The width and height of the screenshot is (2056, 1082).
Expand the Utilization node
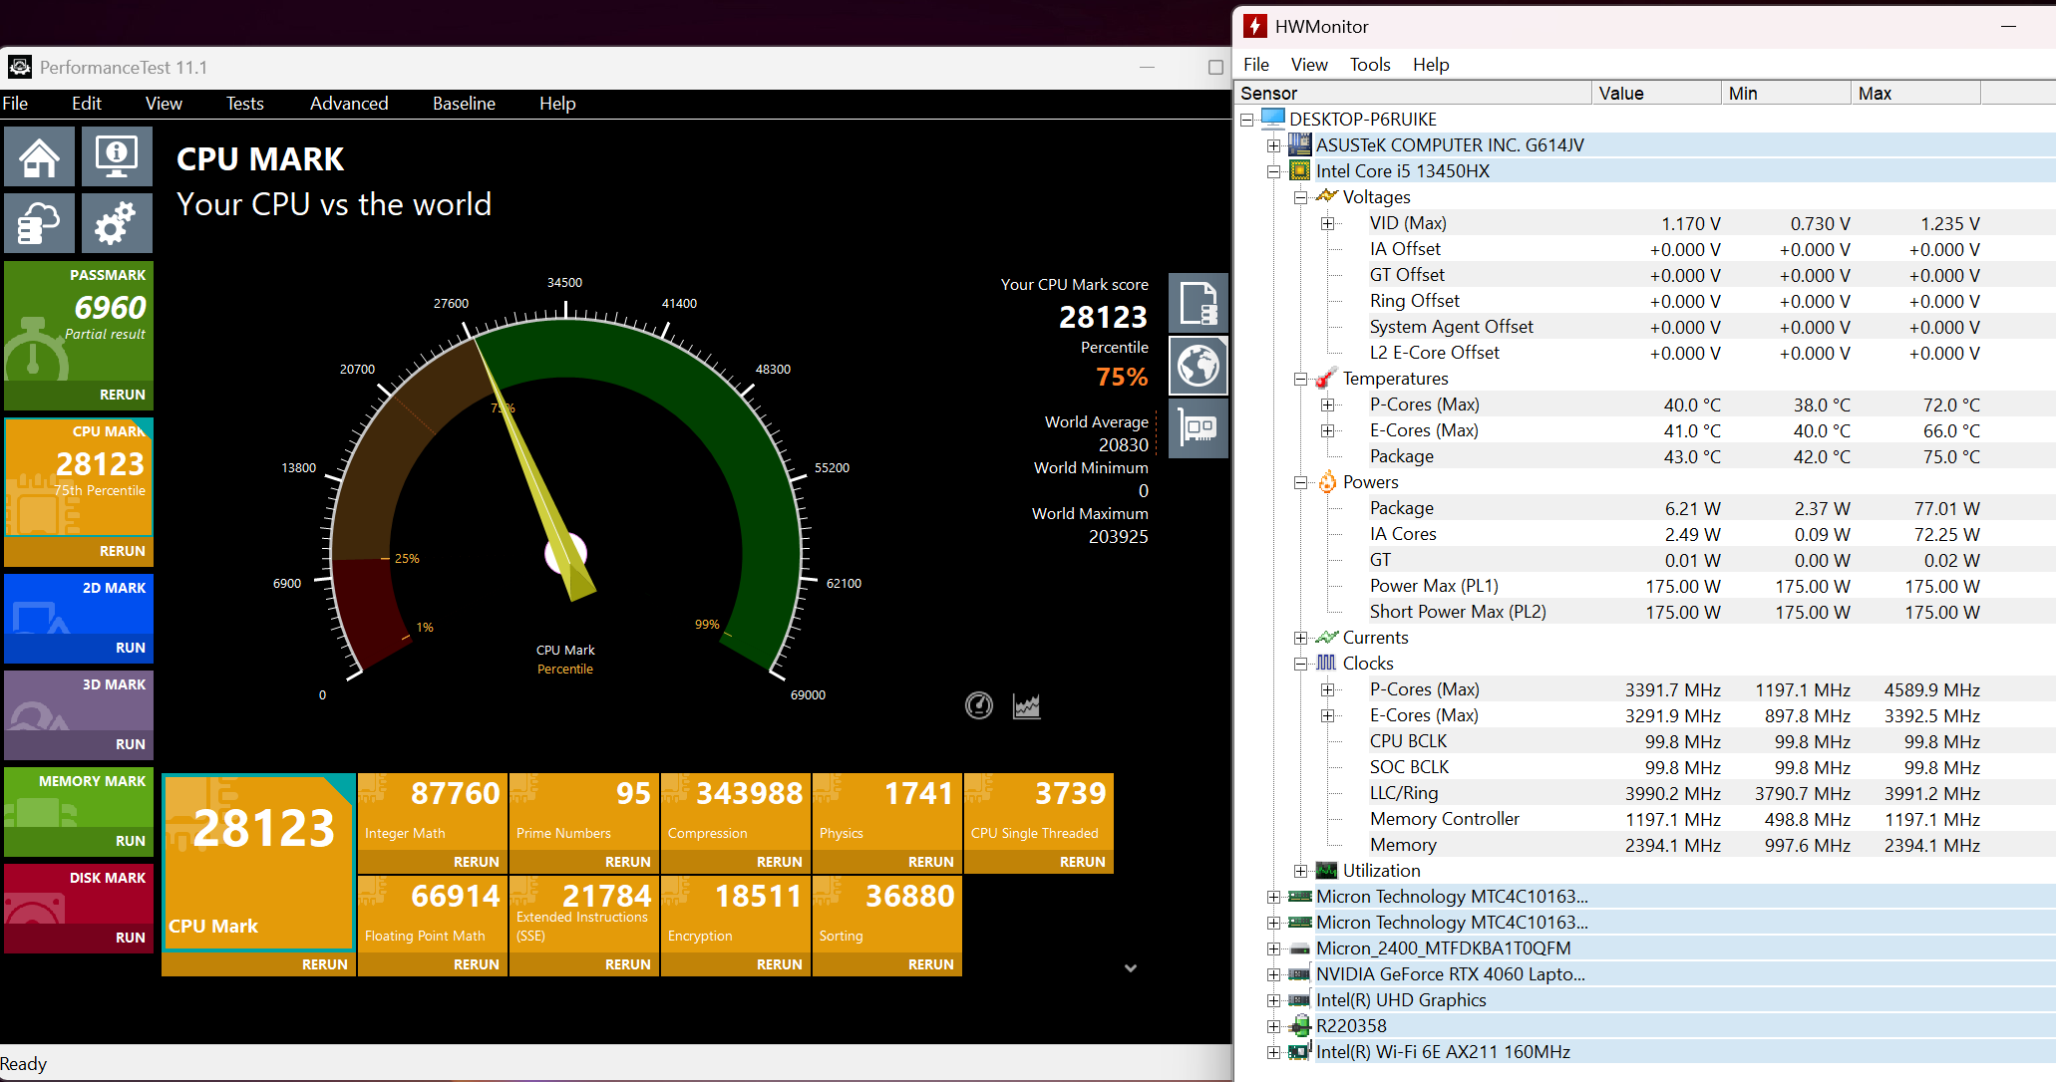coord(1300,871)
